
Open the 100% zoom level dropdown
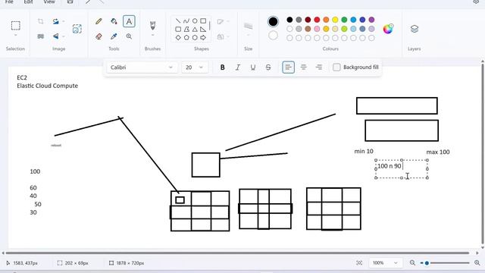(386, 263)
